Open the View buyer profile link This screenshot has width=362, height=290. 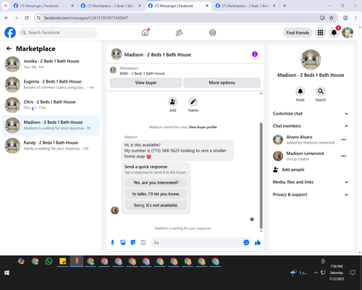coord(203,127)
